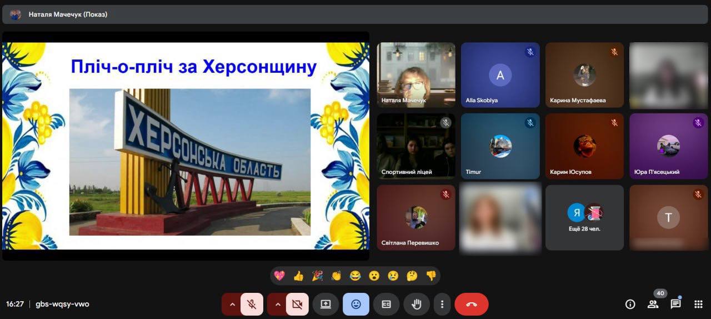
Task: Click the Херсонська область sign photo
Action: (190, 162)
